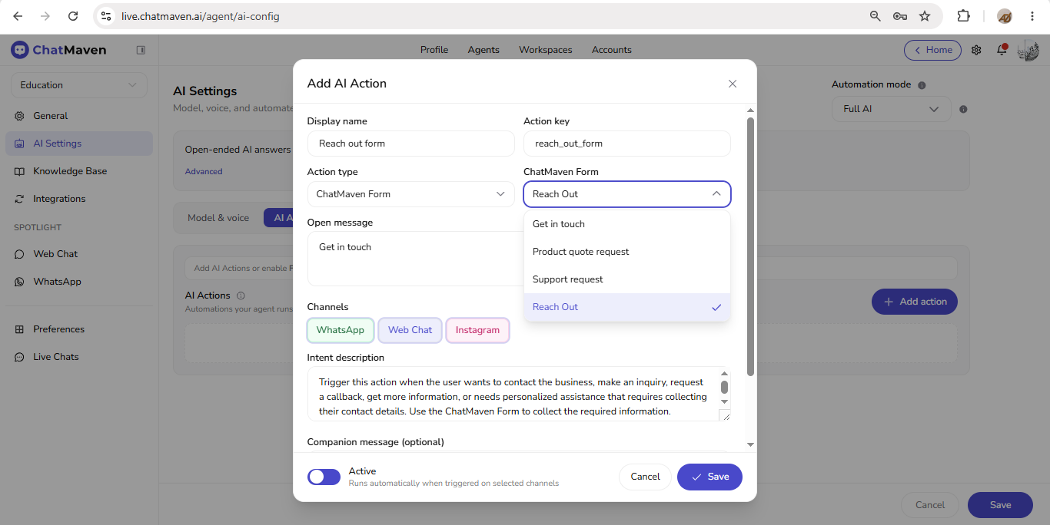This screenshot has width=1050, height=525.
Task: Click the Add action button
Action: [x=915, y=302]
